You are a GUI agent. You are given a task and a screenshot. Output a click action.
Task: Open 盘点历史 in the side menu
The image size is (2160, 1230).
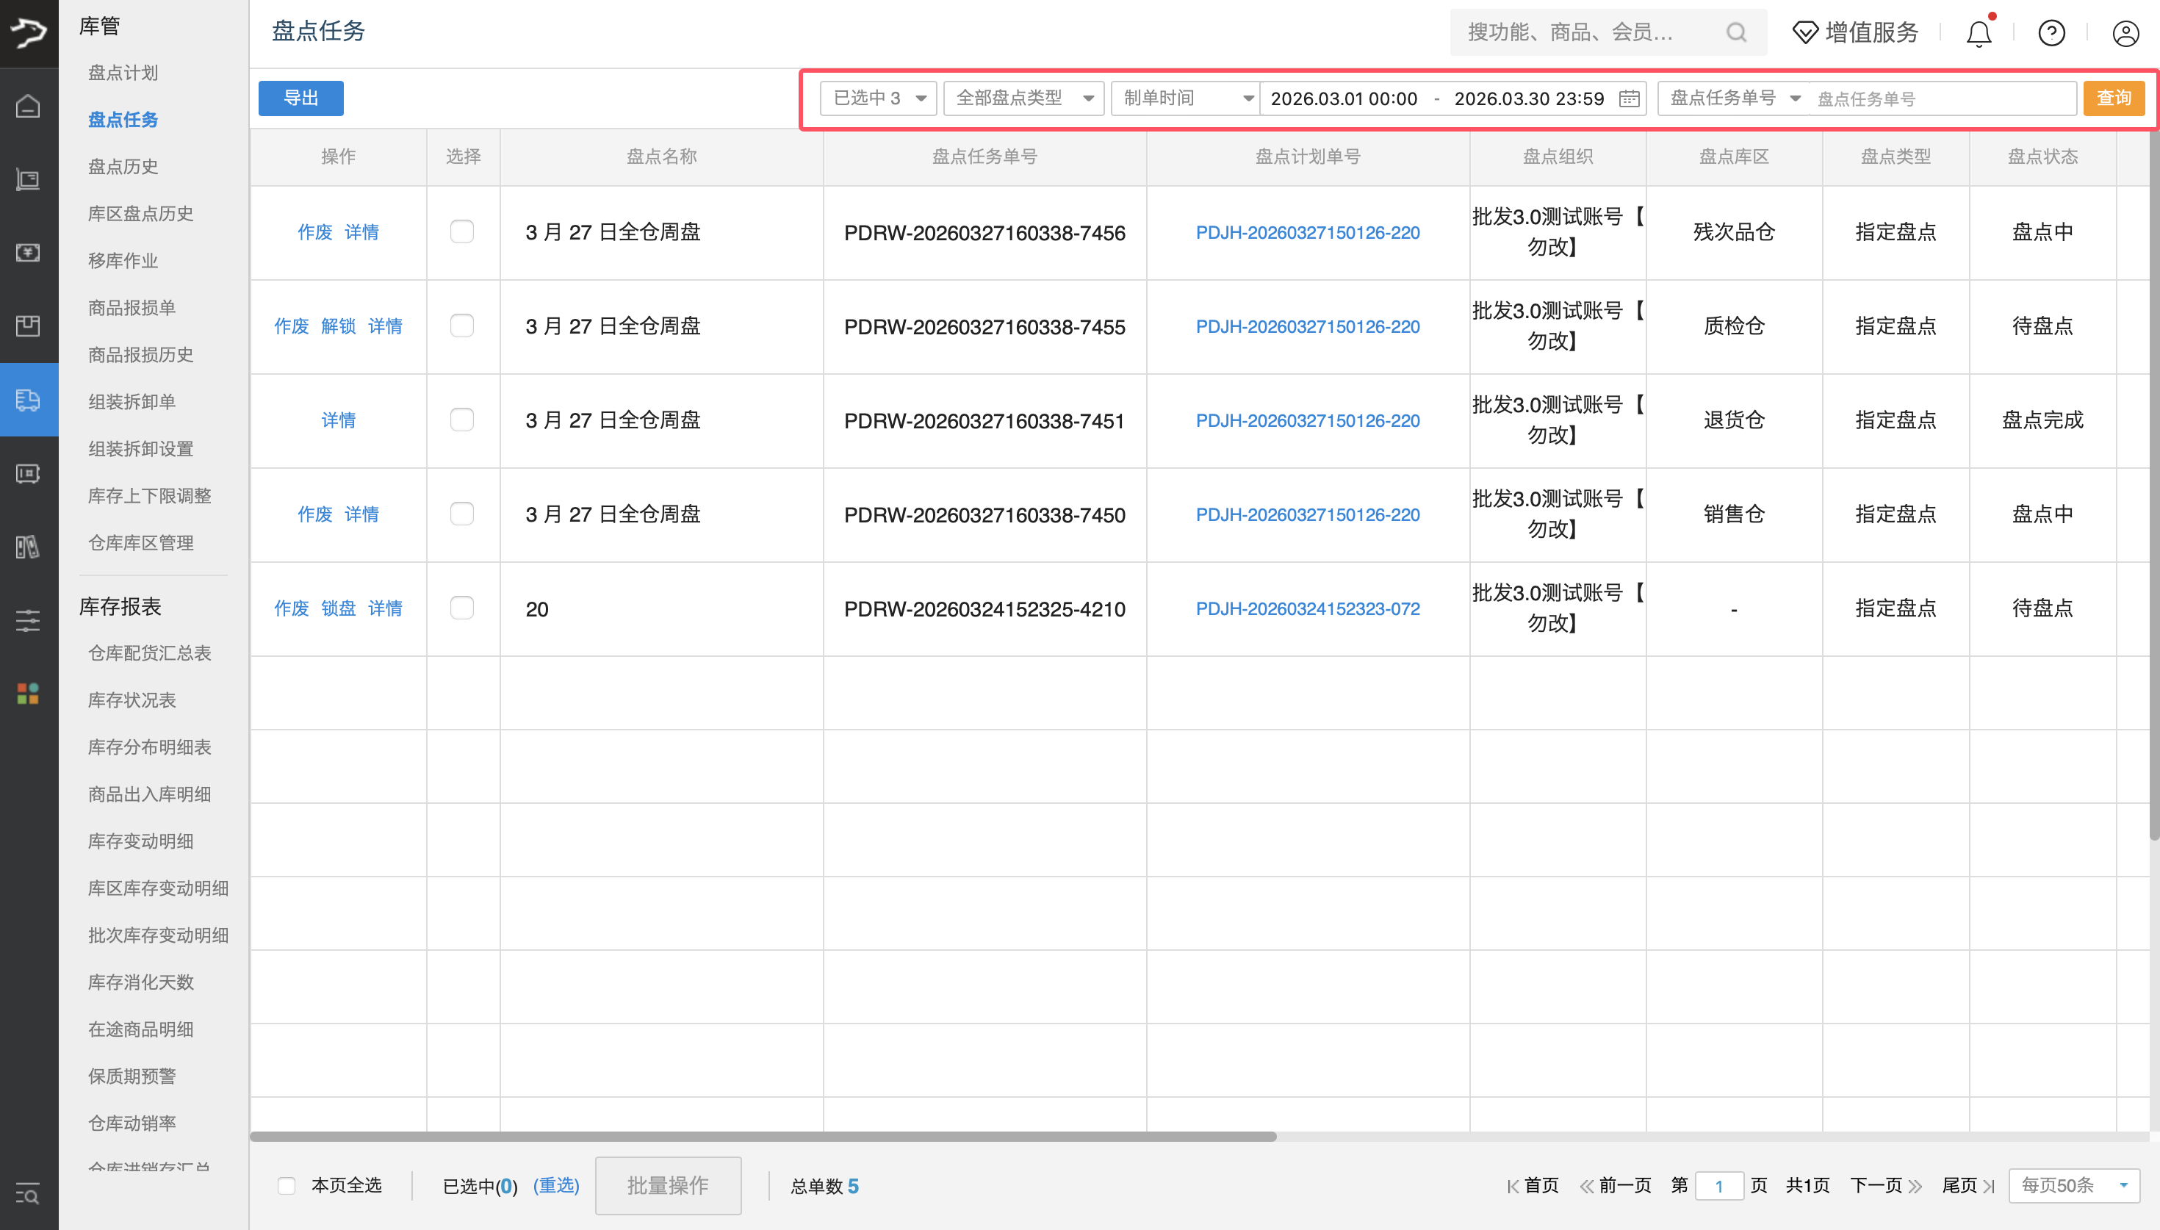[123, 166]
